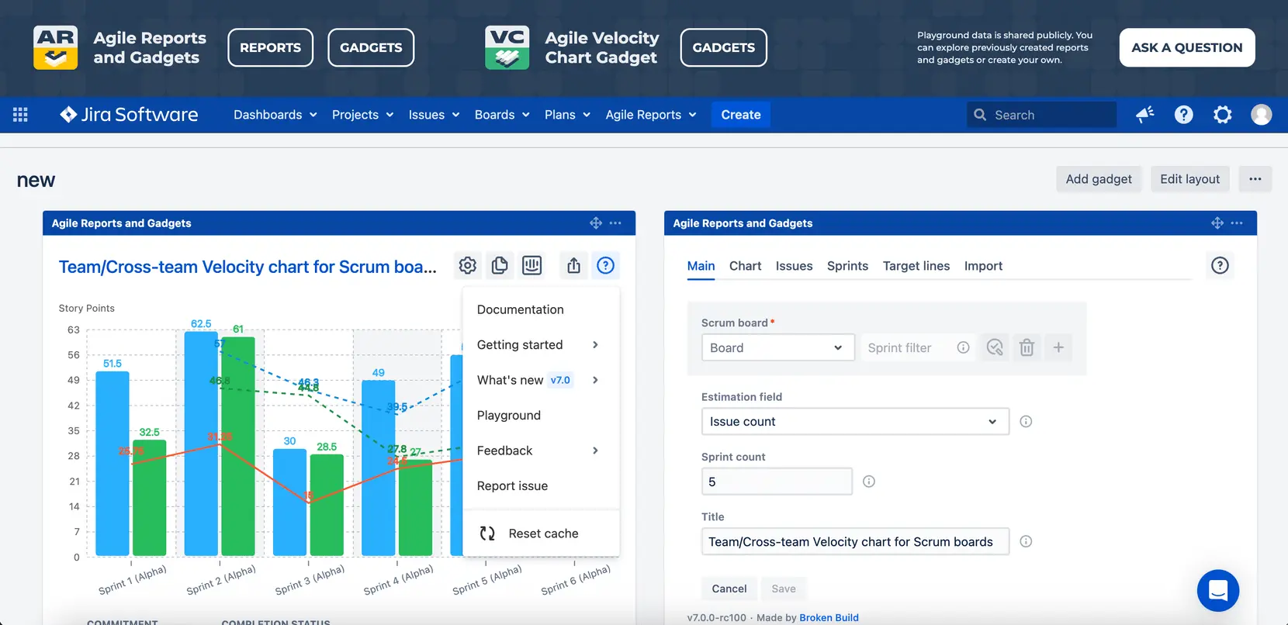The image size is (1288, 625).
Task: Expand the Agile Reports dropdown
Action: (x=651, y=115)
